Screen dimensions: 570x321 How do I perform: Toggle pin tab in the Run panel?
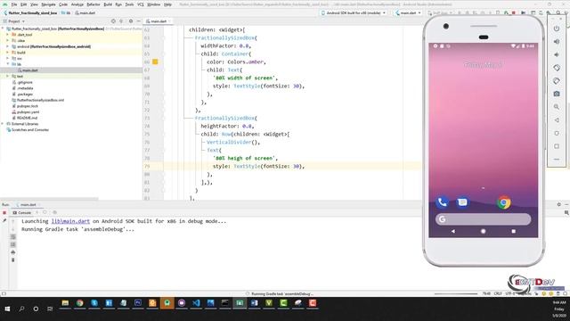pos(4,220)
